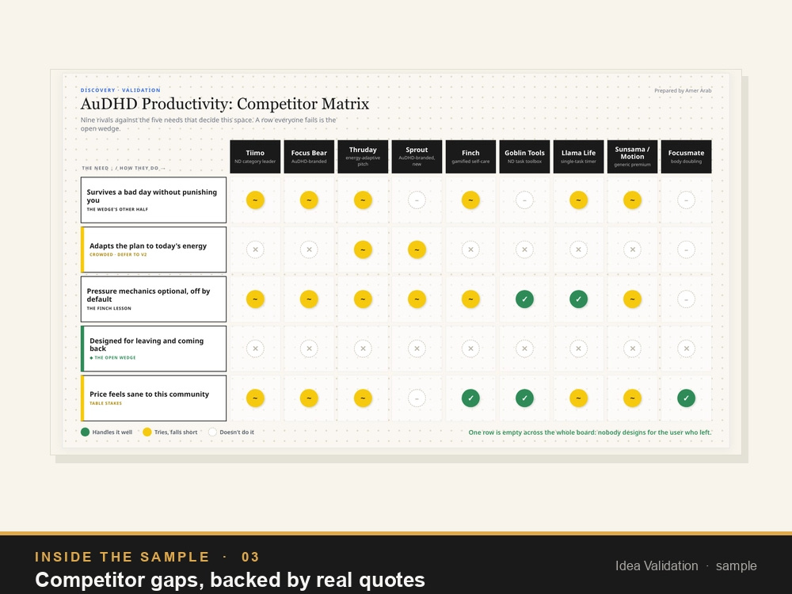
Task: Click the 'Nine rivals against the five needs' subtitle
Action: (x=208, y=124)
